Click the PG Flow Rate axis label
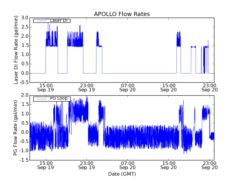Viewport: 238px width, 178px height. 15,128
